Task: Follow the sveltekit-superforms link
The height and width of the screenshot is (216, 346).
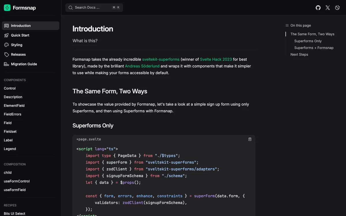Action: coord(161,59)
